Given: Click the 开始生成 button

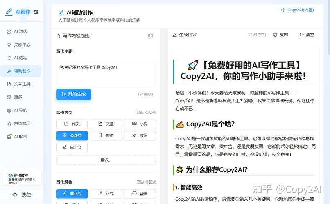Looking at the screenshot, I should [x=74, y=94].
